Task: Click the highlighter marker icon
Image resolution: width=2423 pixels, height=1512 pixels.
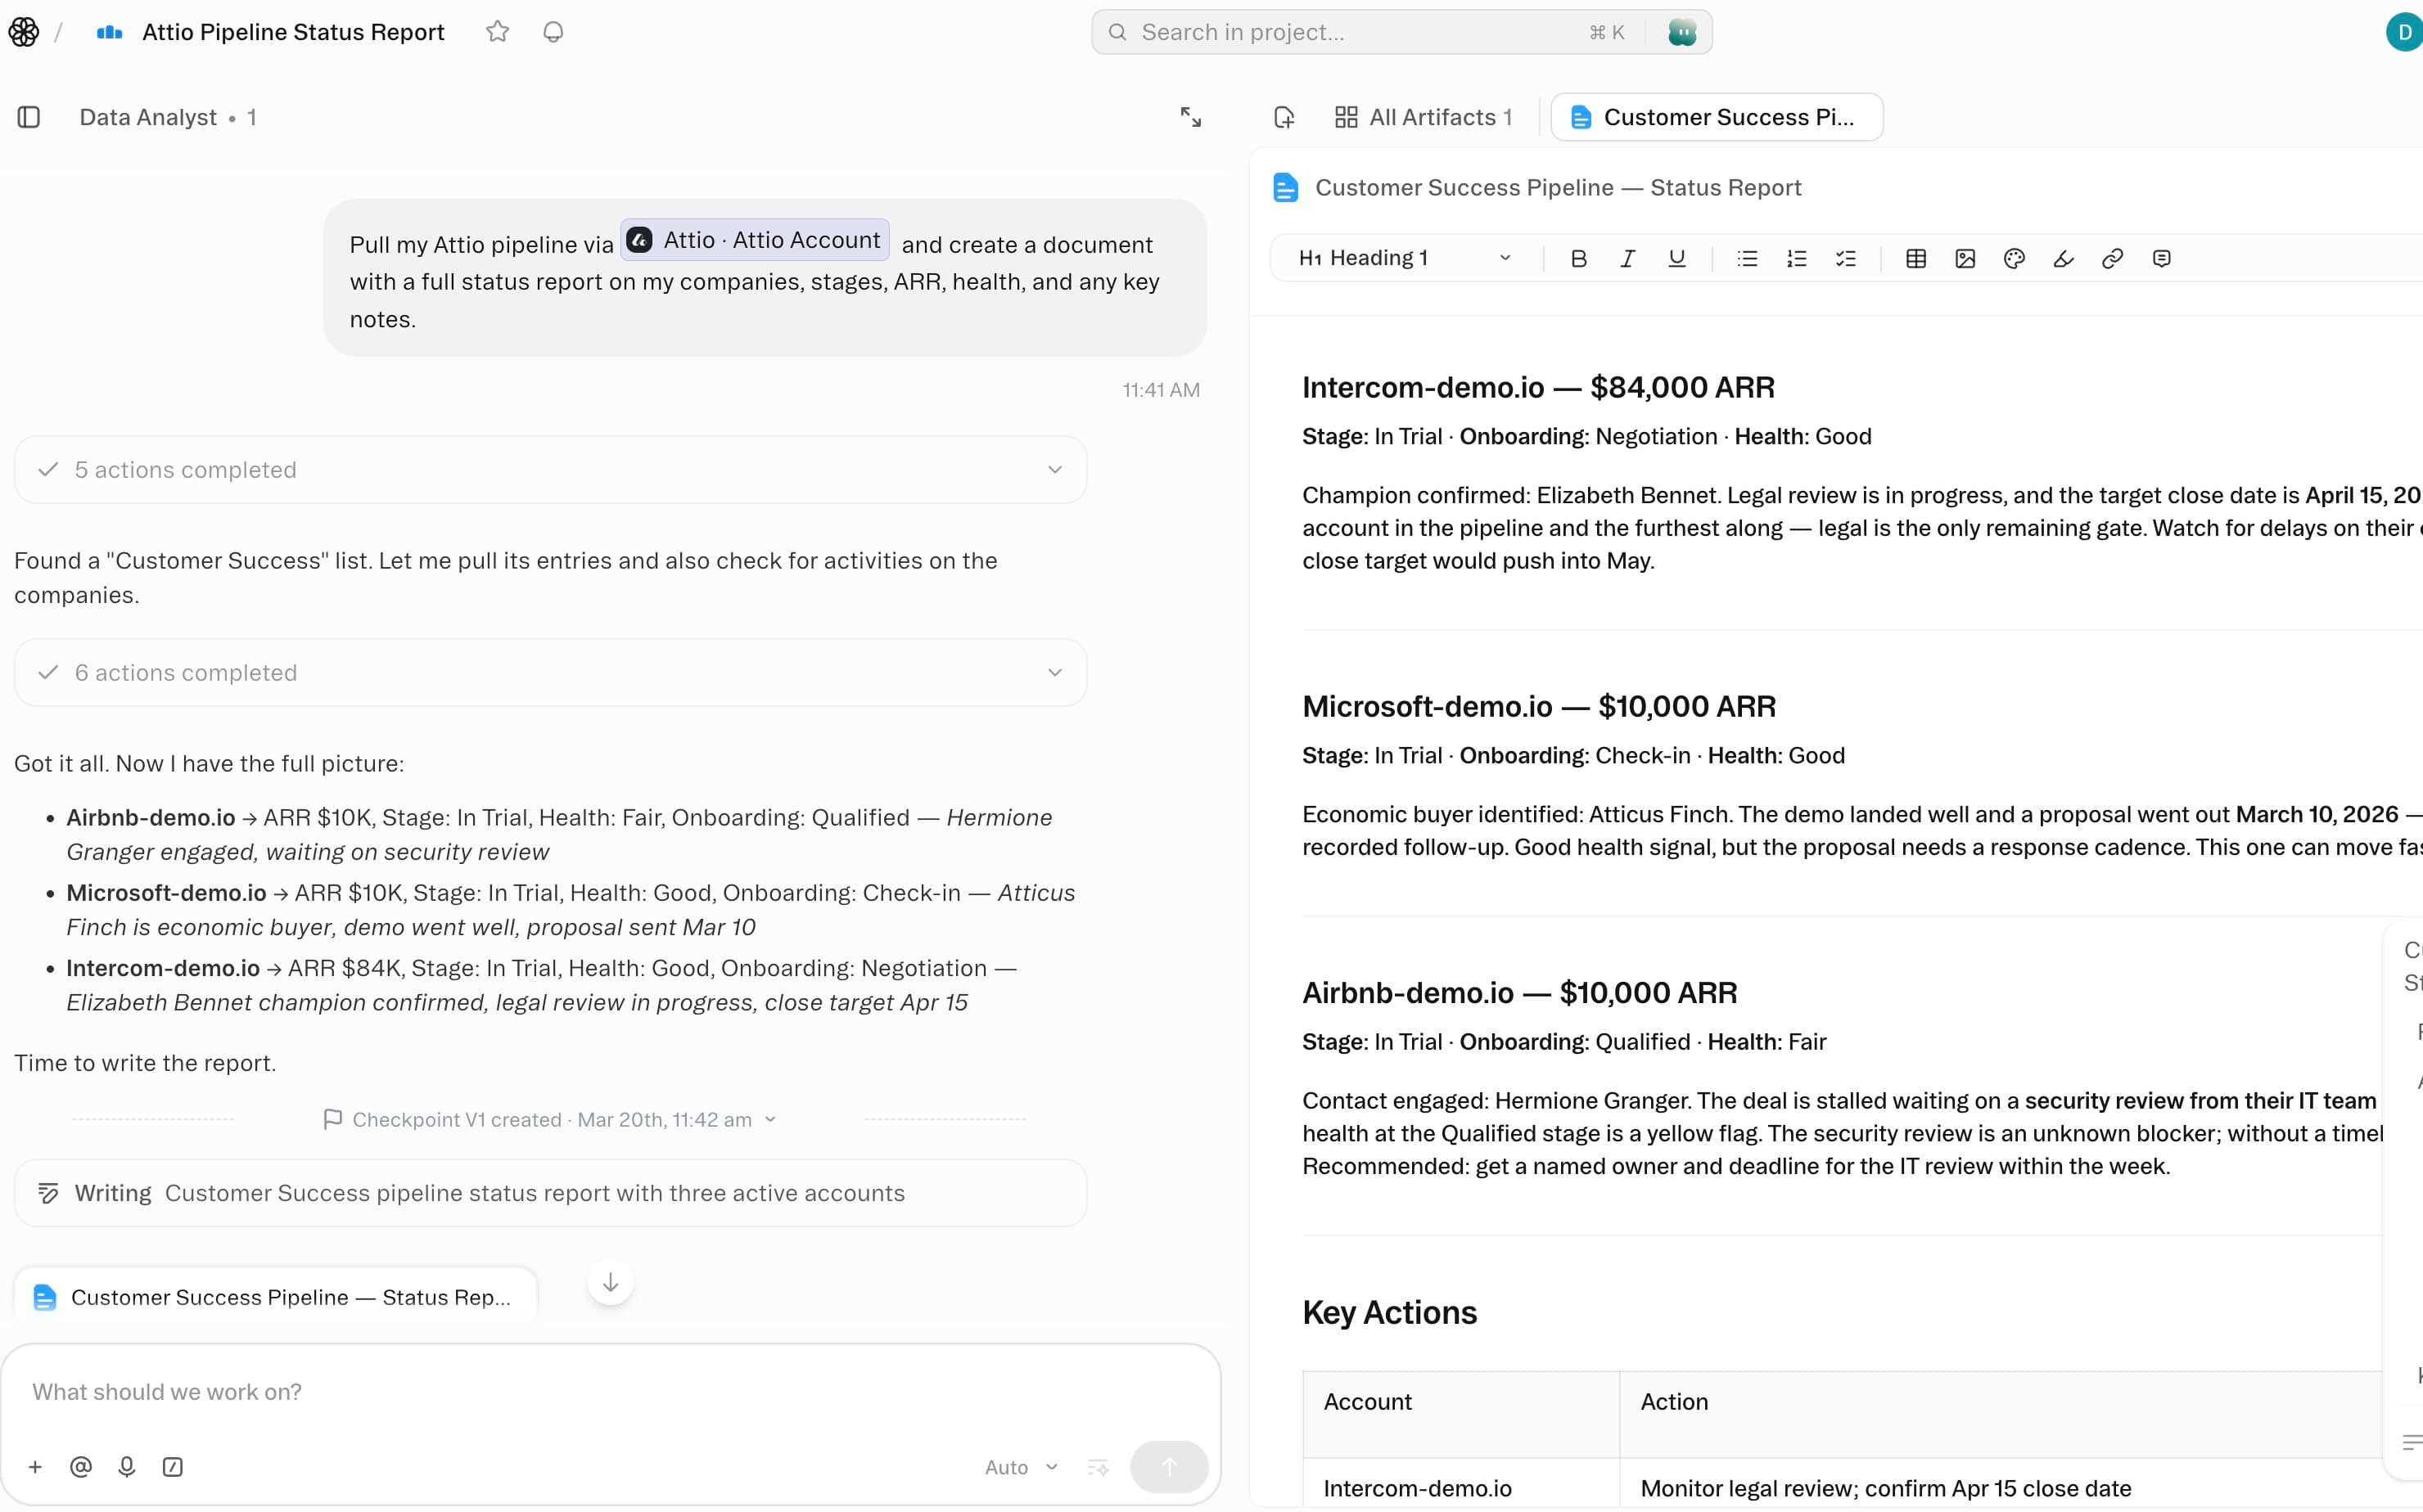Action: tap(2063, 259)
